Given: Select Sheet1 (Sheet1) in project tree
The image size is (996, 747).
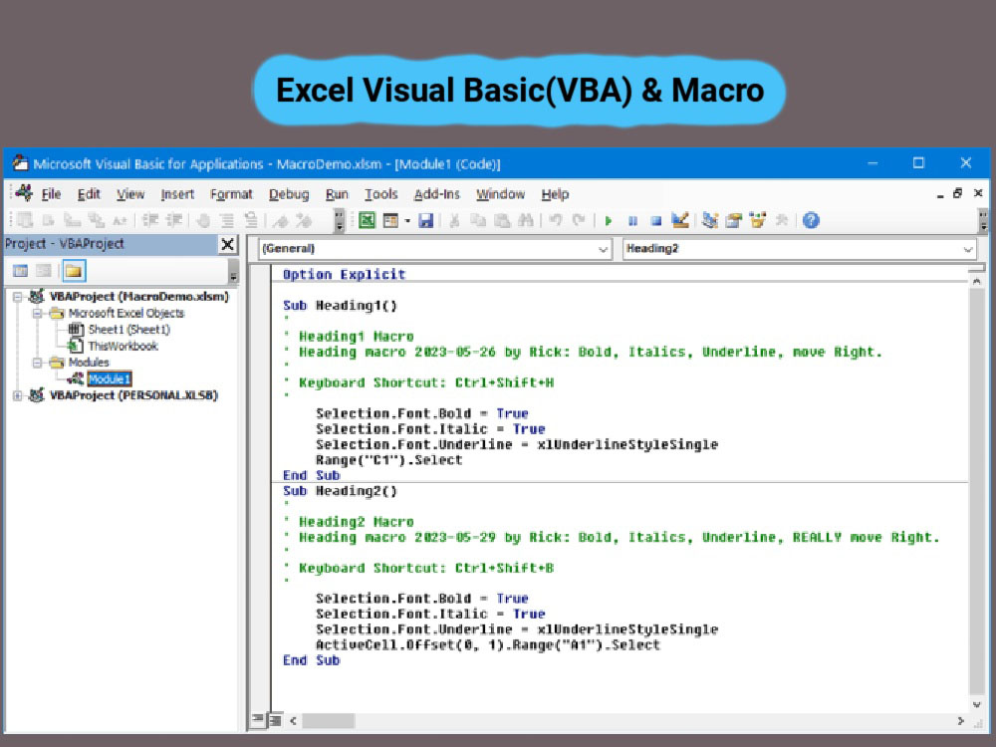Looking at the screenshot, I should pyautogui.click(x=128, y=330).
